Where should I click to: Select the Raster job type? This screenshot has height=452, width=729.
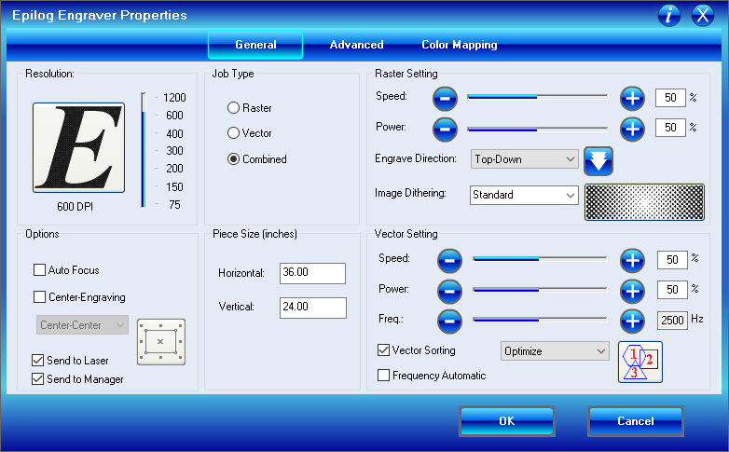pos(233,108)
